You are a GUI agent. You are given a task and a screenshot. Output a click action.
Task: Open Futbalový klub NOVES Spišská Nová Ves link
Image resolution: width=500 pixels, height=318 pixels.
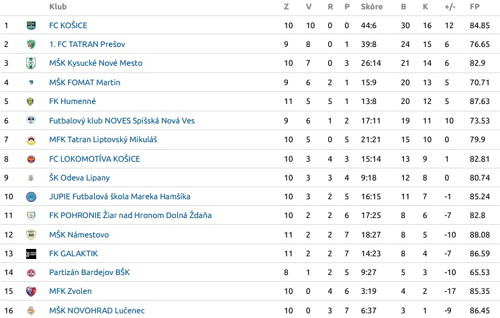(x=121, y=121)
